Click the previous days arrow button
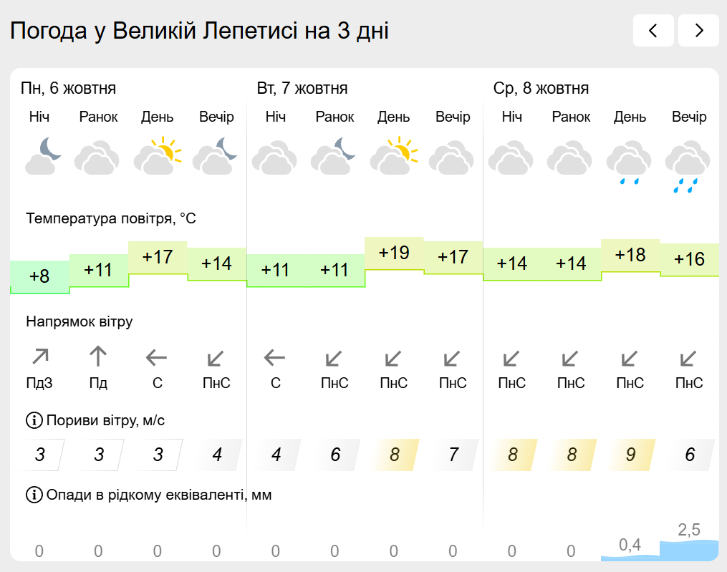The image size is (727, 572). 653,30
